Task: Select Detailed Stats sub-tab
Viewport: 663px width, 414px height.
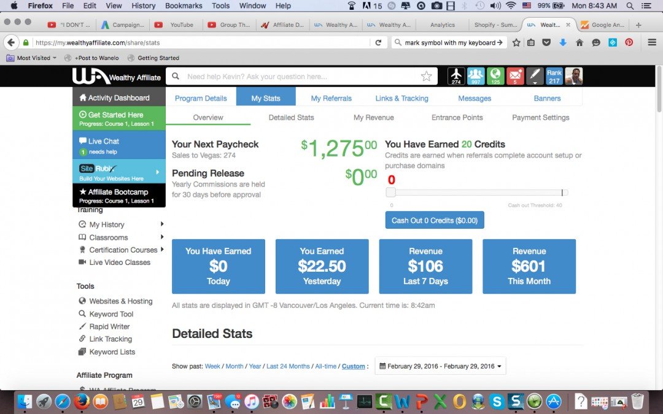Action: 292,117
